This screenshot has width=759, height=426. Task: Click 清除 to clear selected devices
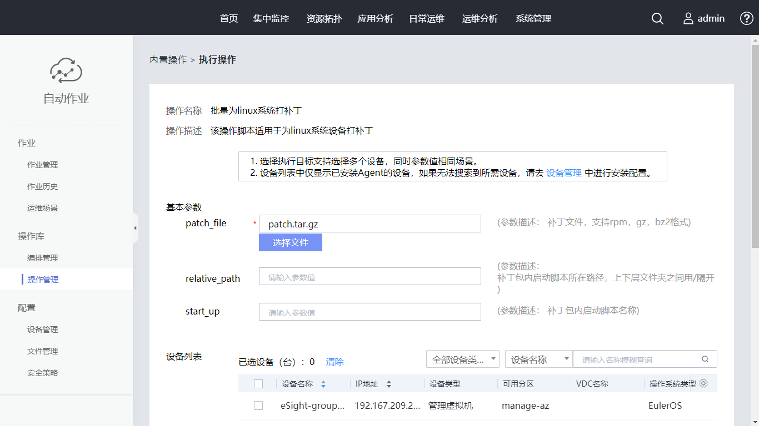[334, 362]
